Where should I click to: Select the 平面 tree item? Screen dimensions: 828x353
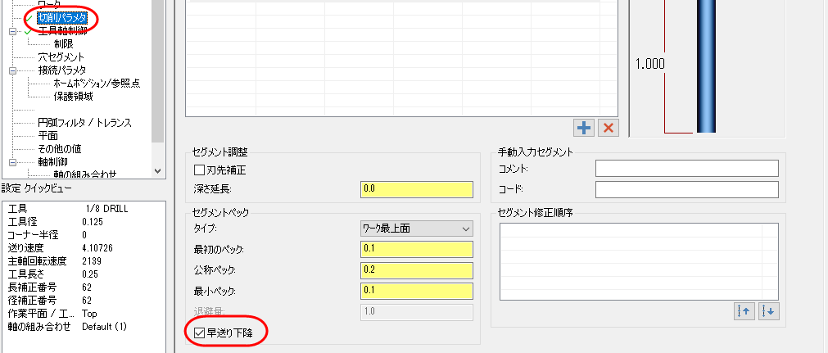tap(48, 136)
